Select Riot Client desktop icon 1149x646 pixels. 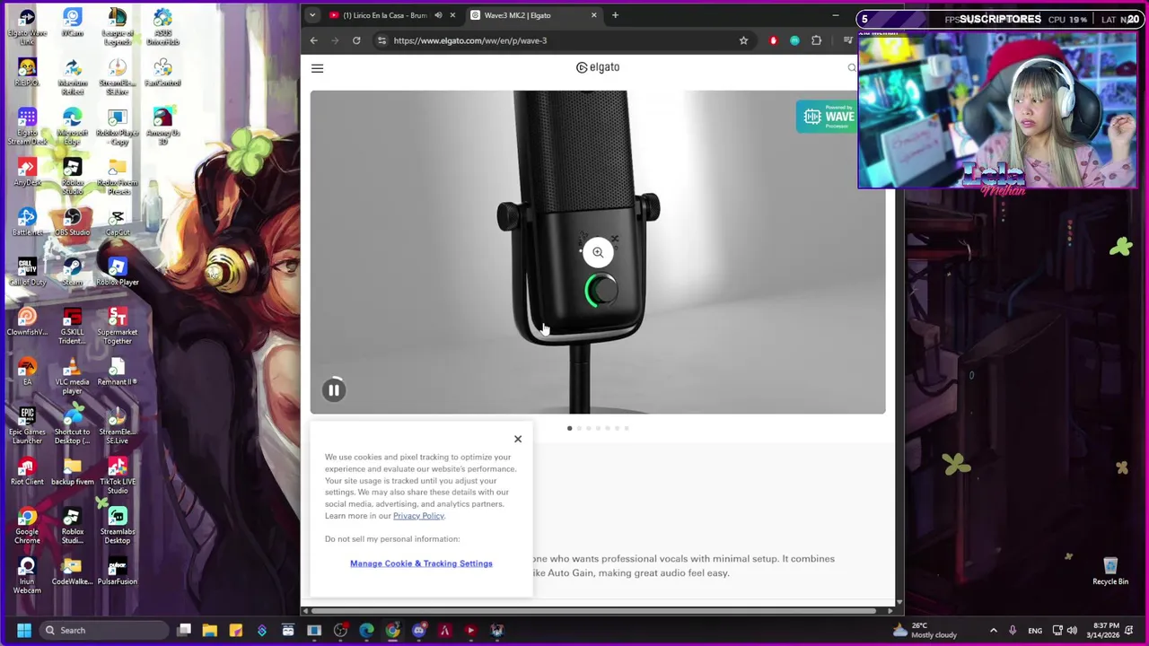pos(27,471)
